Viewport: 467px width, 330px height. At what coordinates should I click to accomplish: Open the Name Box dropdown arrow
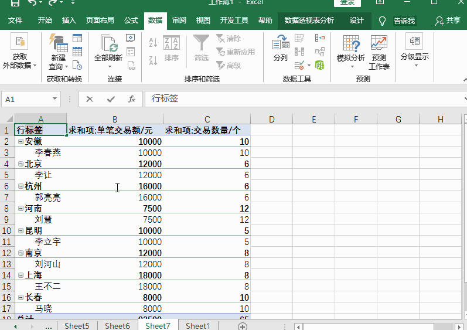[55, 99]
